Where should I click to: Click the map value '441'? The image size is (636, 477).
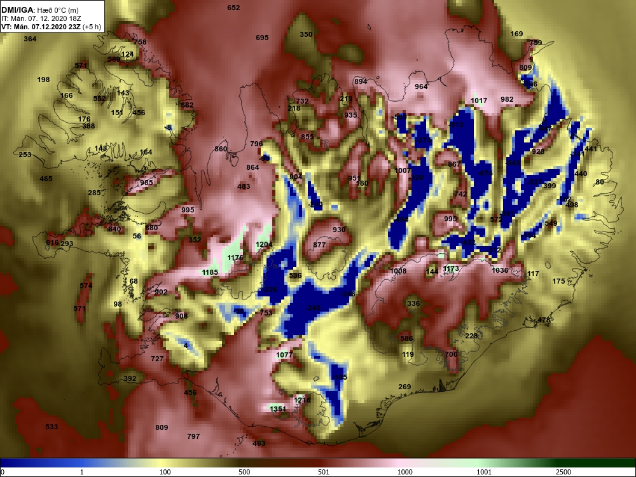coord(591,149)
